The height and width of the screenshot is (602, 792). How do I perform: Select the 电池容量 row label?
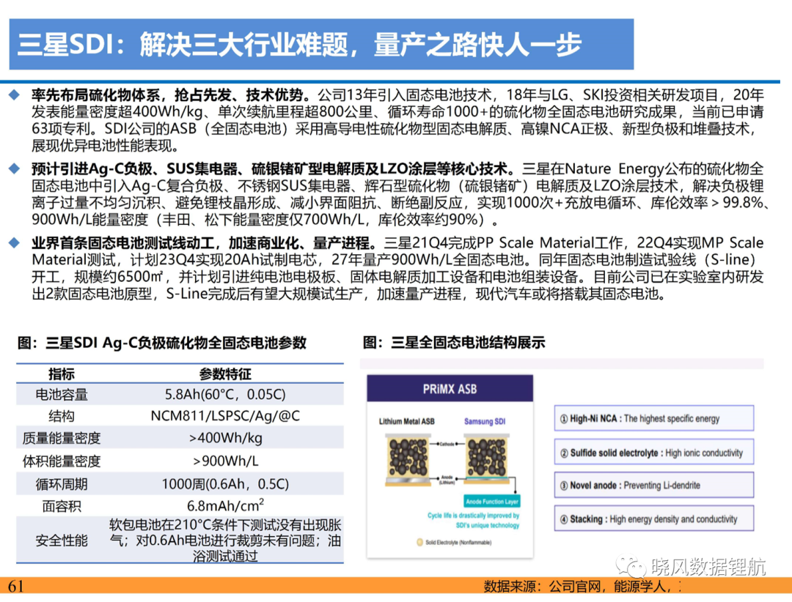(x=62, y=395)
